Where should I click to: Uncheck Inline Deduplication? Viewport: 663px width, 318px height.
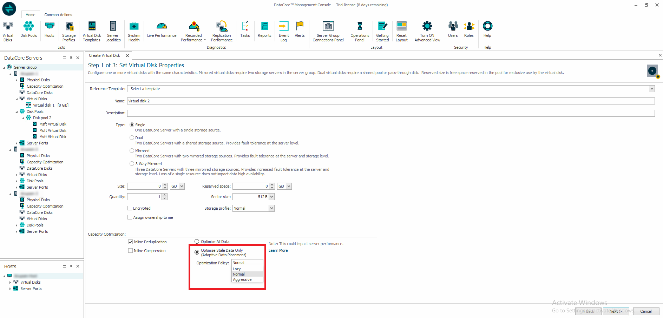click(x=131, y=242)
